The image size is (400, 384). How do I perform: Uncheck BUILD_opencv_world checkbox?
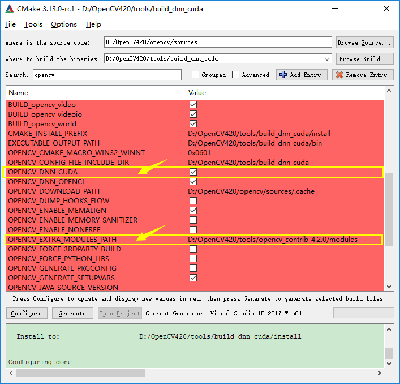193,124
